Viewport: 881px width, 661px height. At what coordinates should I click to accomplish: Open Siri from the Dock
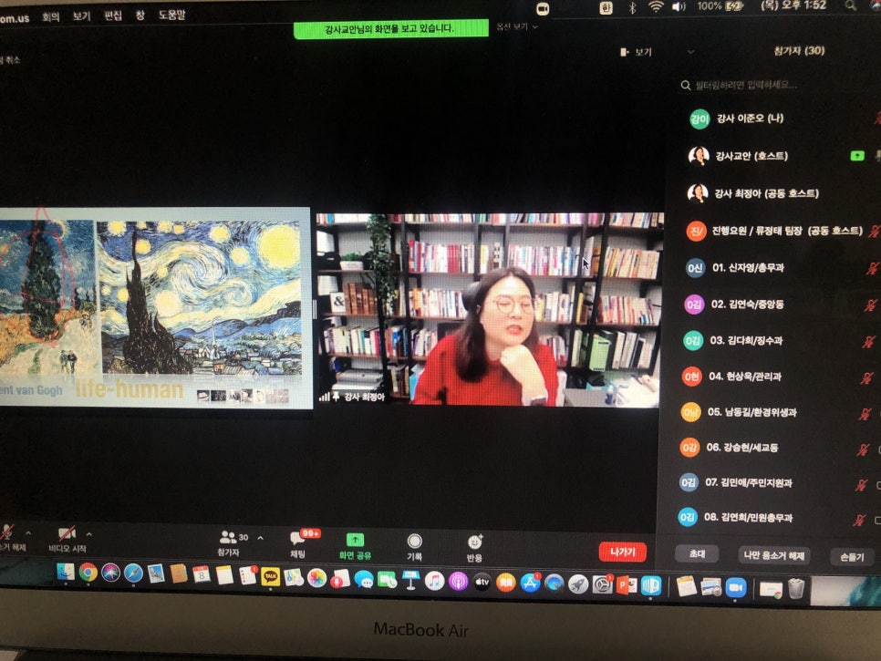click(x=110, y=573)
